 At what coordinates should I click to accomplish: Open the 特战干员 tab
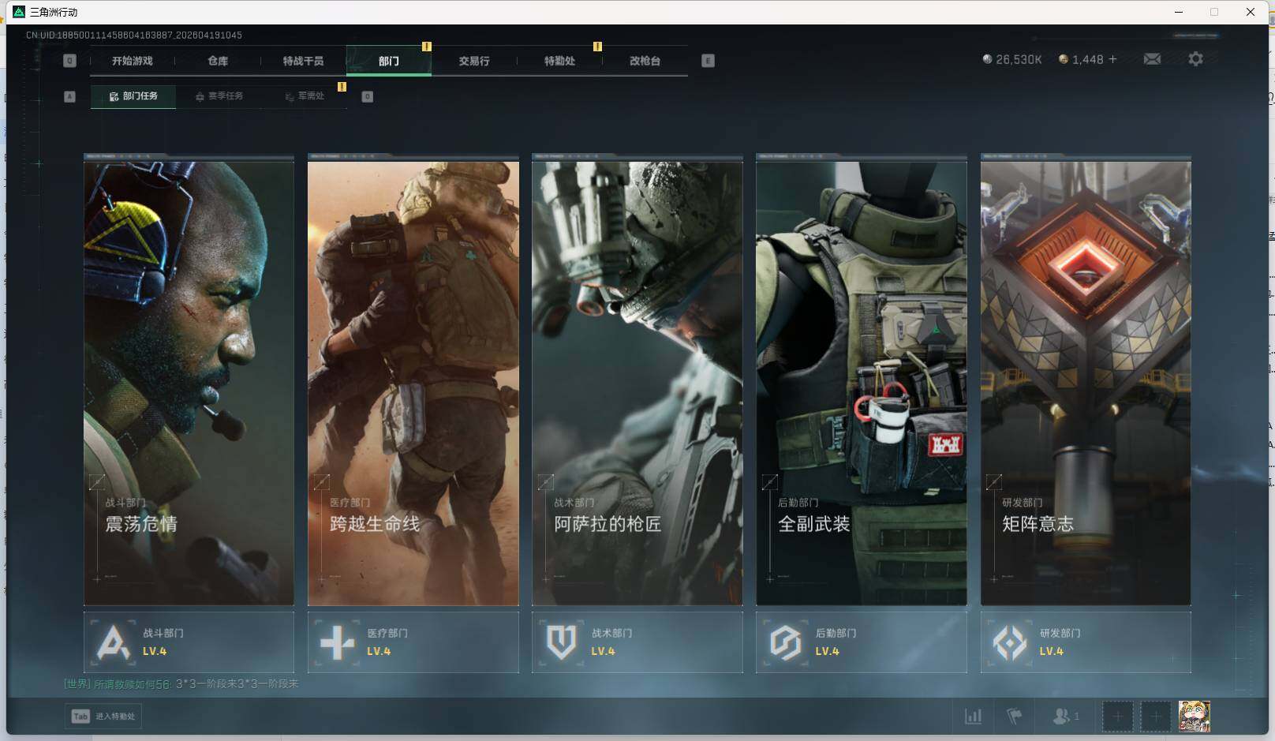point(303,61)
